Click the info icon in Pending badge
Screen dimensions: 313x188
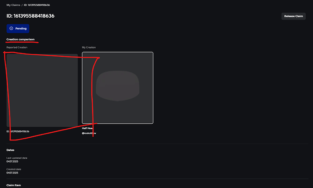click(x=11, y=28)
